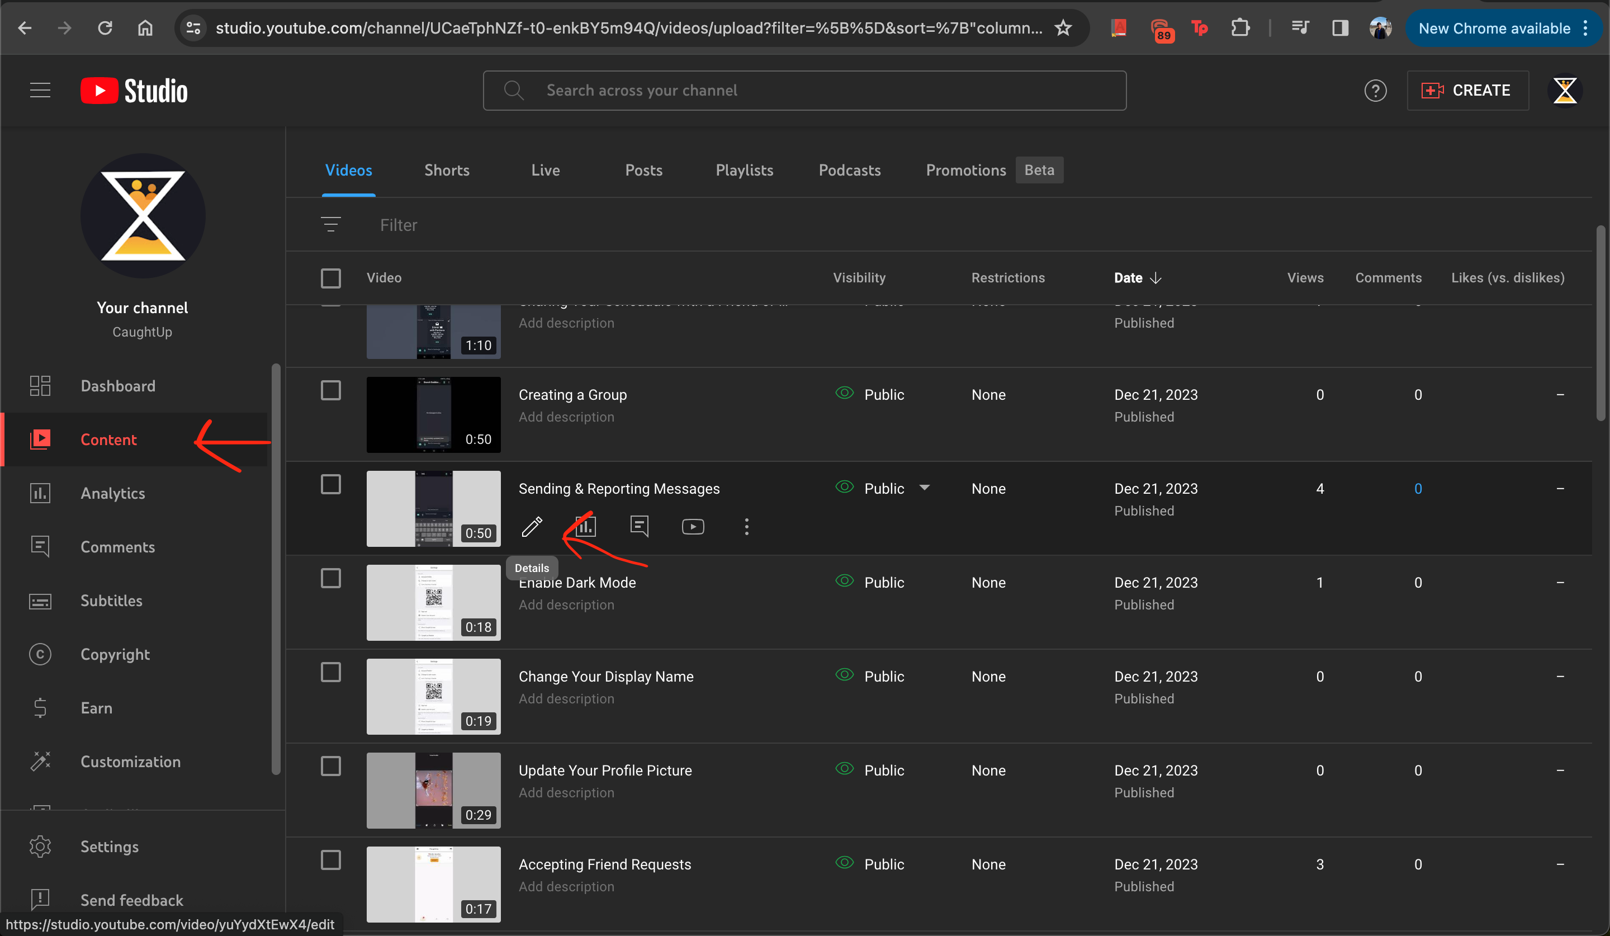Screen dimensions: 1610x936
Task: Click the large channel profile picture
Action: pos(143,216)
